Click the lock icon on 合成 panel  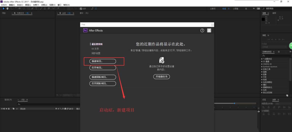point(60,13)
